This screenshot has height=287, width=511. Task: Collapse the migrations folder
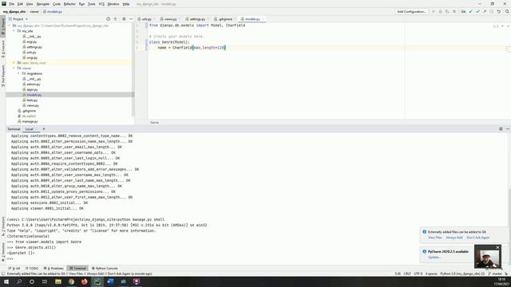(x=18, y=73)
